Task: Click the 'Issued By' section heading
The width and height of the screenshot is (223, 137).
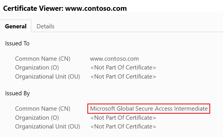Action: (x=17, y=93)
